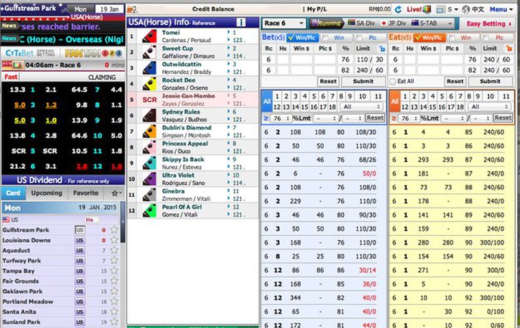The height and width of the screenshot is (328, 520).
Task: Click the first Hs input in Eat panel
Action: 411,59
